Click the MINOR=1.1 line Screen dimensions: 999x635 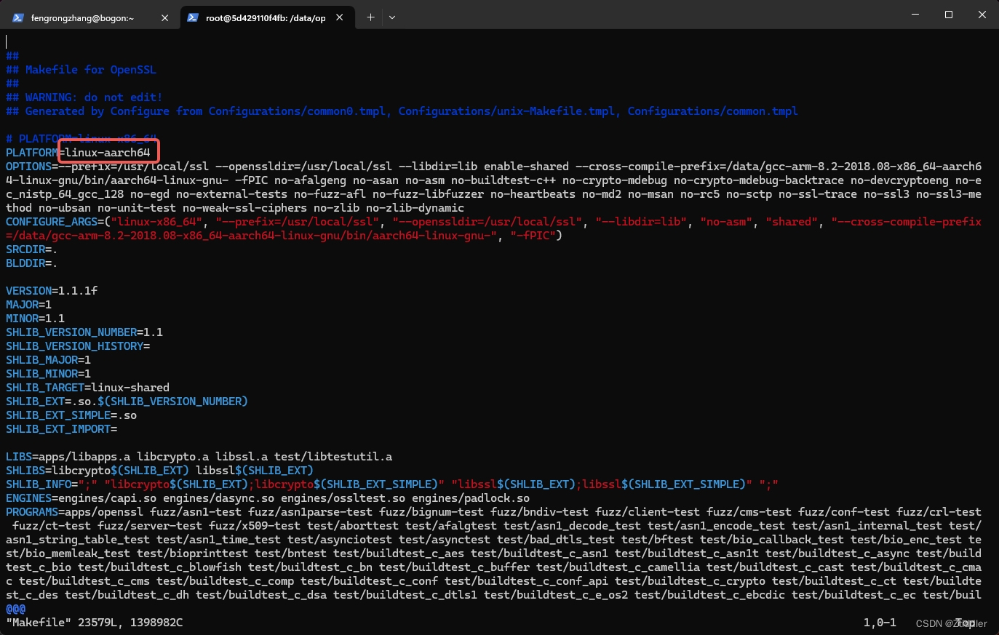tap(35, 319)
